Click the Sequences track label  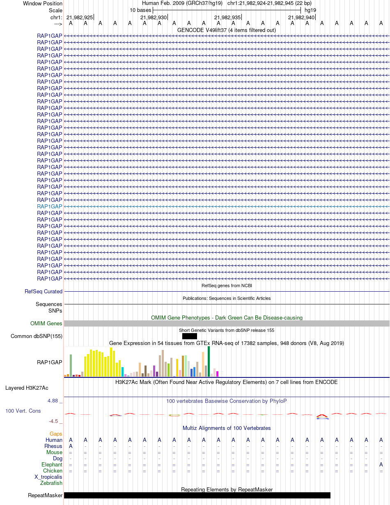click(49, 304)
